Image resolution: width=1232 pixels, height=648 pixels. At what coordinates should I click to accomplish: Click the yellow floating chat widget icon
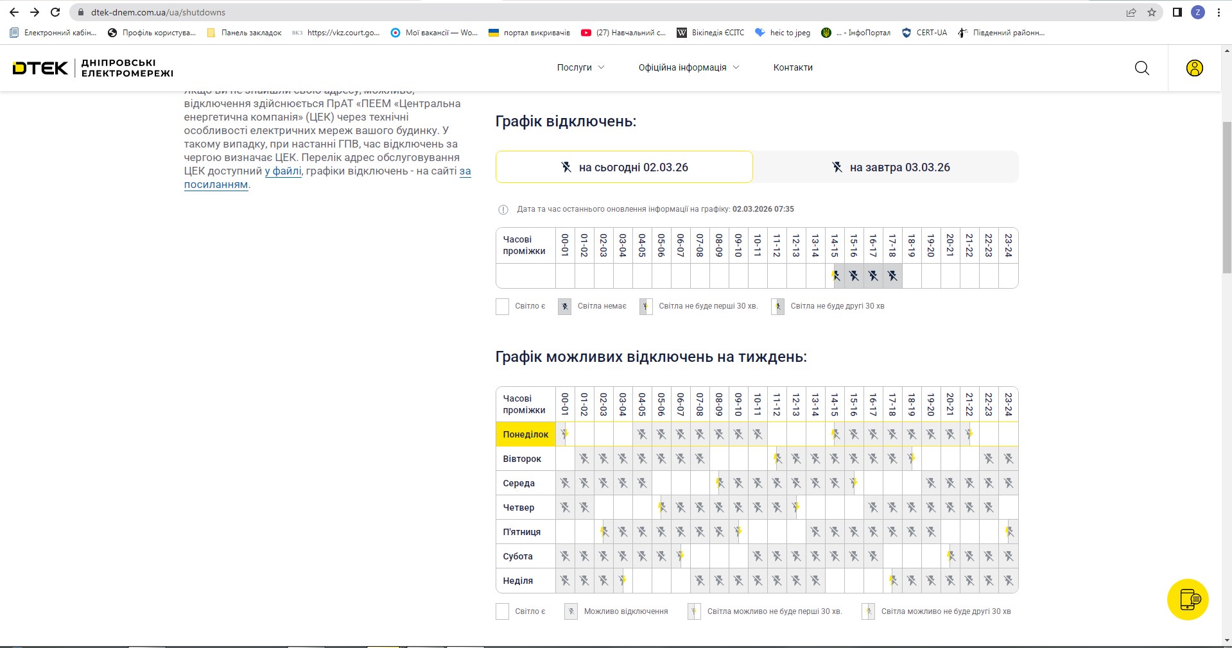[1188, 599]
